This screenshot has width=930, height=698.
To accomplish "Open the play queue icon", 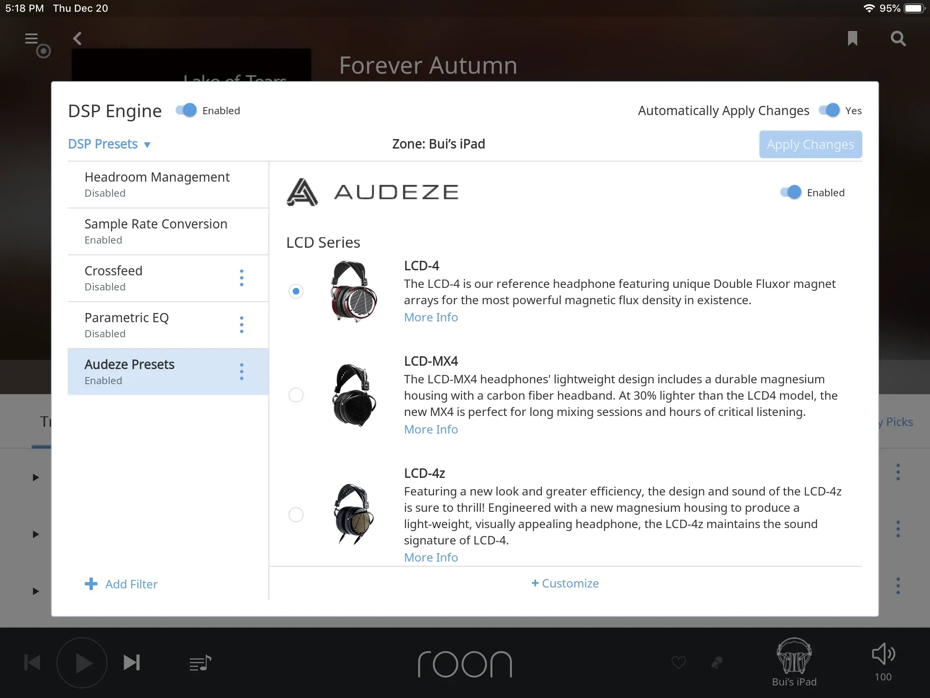I will click(x=200, y=663).
